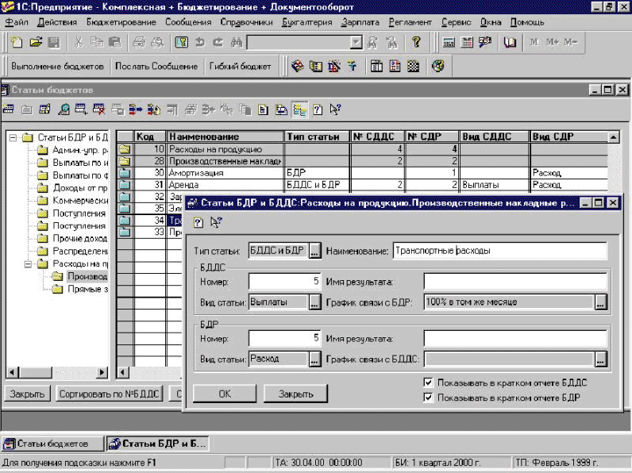
Task: Click the БДР Имя результата field
Action: tap(515, 338)
